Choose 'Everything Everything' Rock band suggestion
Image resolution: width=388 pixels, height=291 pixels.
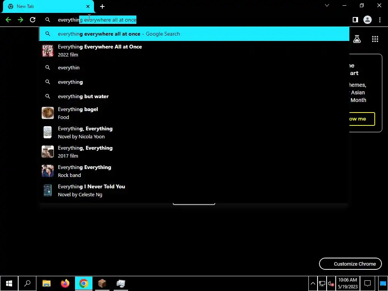(194, 171)
